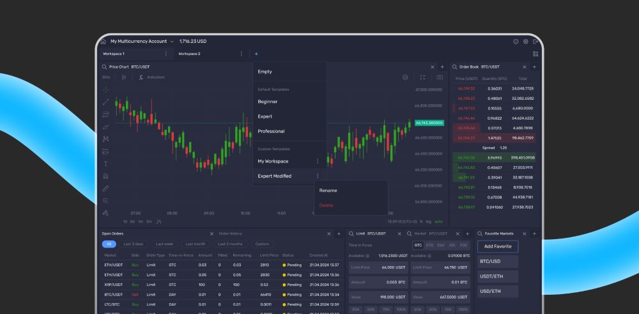Select the Text annotation tool
The width and height of the screenshot is (639, 314).
point(106,164)
